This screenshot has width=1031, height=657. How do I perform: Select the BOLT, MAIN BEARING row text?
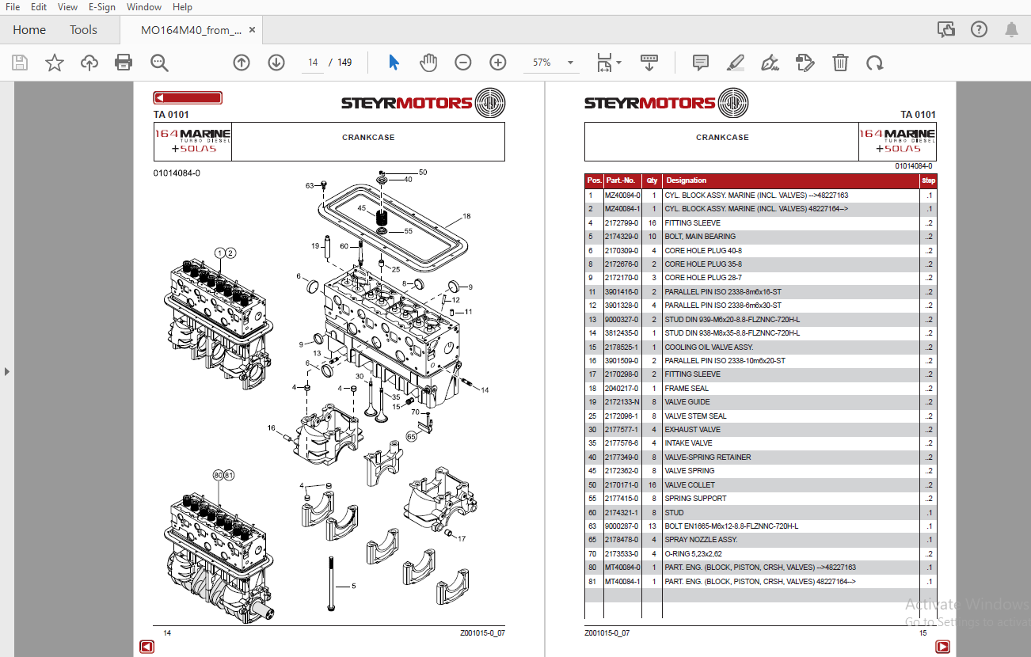[700, 237]
